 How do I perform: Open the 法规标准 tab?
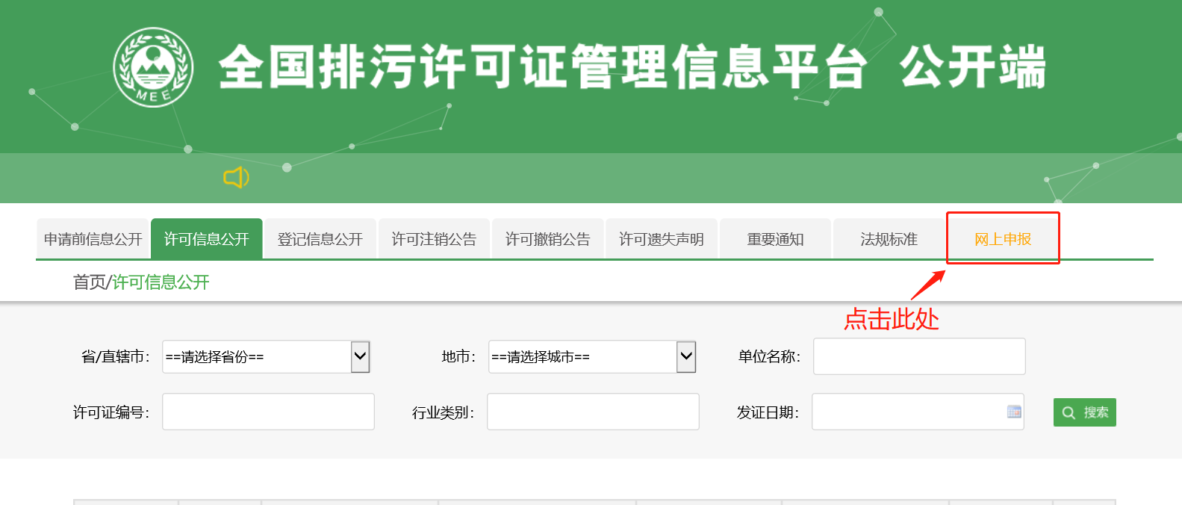(889, 239)
